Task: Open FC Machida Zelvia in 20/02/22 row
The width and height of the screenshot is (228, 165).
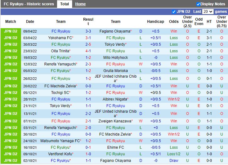Action: pos(60,86)
